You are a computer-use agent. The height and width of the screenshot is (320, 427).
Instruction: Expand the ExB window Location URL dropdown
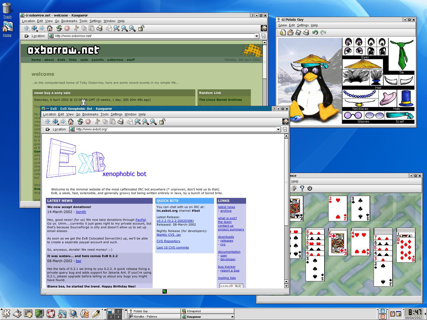click(x=278, y=129)
